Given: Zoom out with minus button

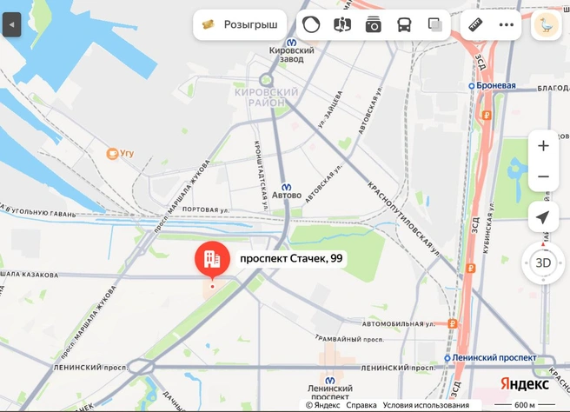Looking at the screenshot, I should (x=543, y=176).
